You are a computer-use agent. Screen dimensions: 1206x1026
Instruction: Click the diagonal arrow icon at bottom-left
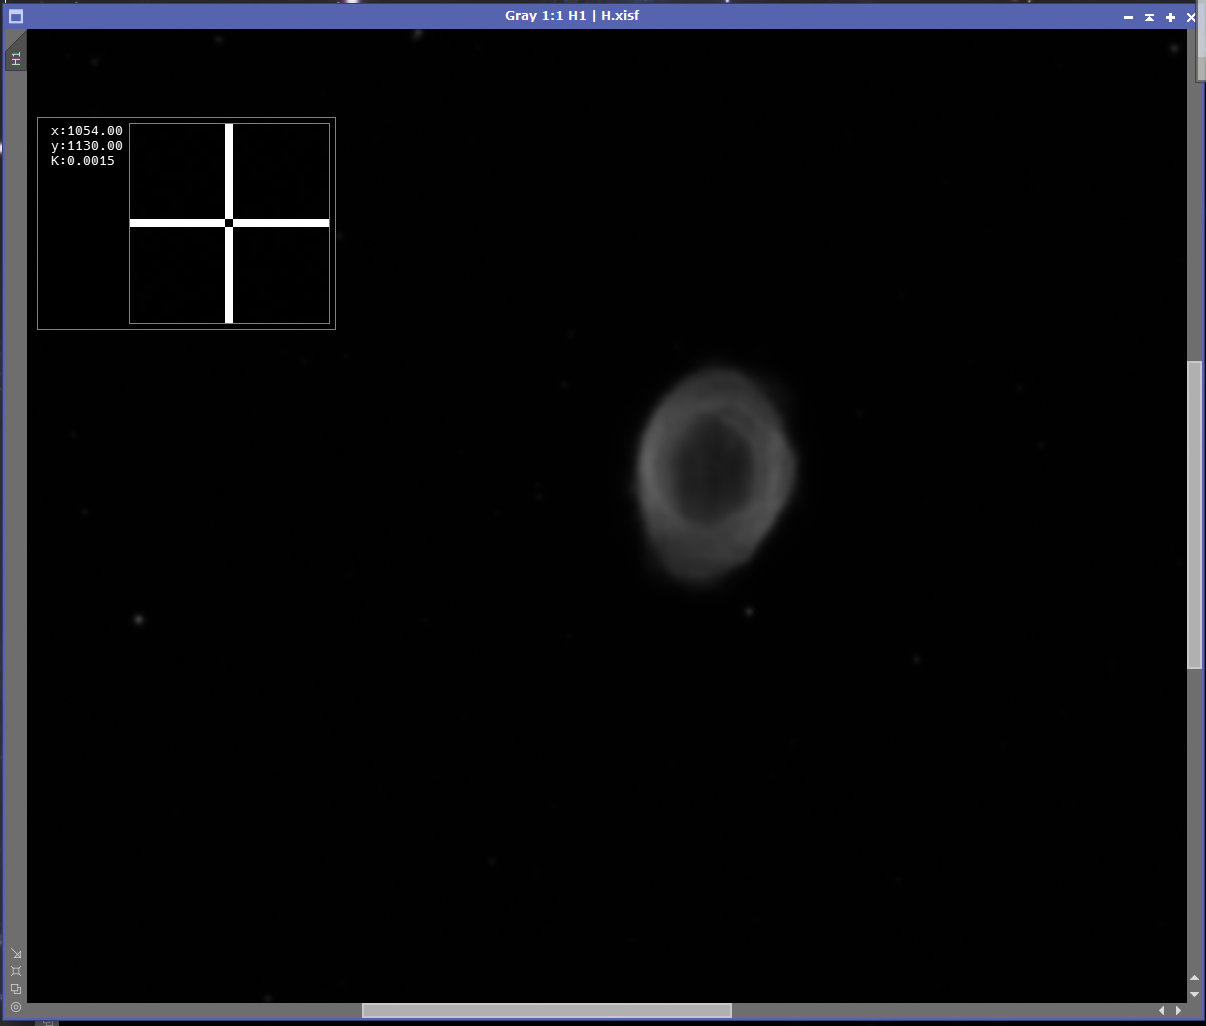coord(16,953)
